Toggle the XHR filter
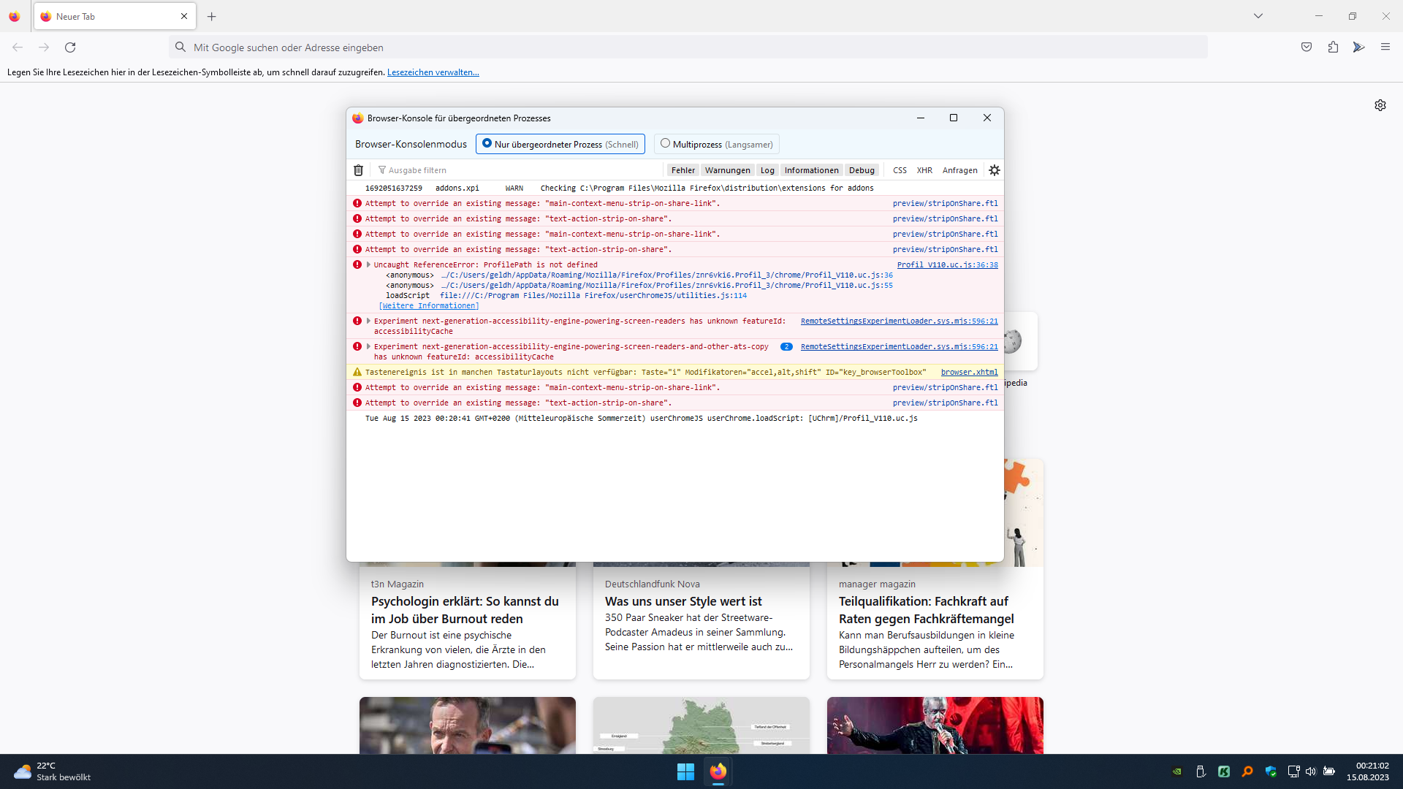The image size is (1403, 789). [924, 170]
